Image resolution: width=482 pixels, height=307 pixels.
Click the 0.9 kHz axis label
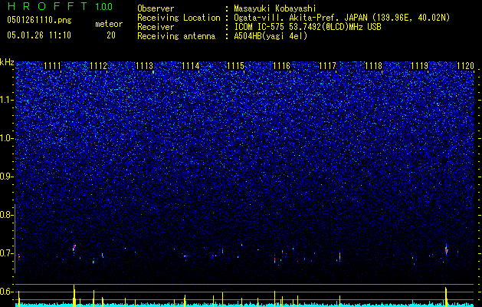point(7,177)
